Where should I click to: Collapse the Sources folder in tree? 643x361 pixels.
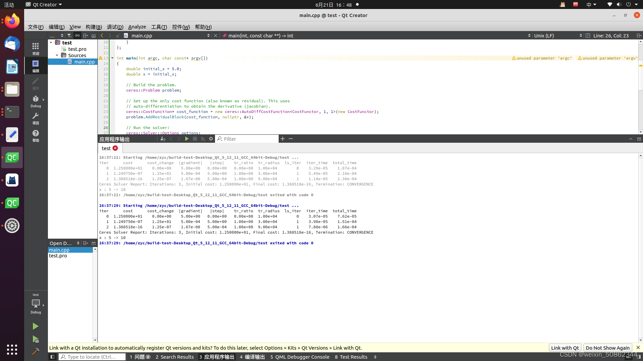click(x=57, y=55)
